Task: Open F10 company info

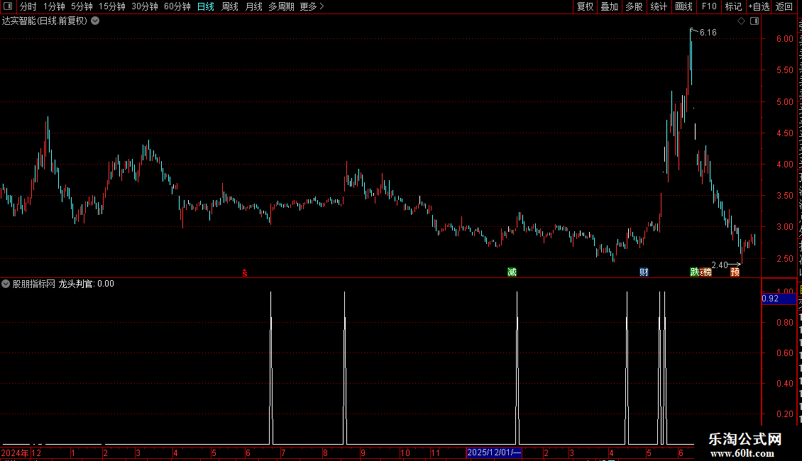Action: [x=709, y=6]
